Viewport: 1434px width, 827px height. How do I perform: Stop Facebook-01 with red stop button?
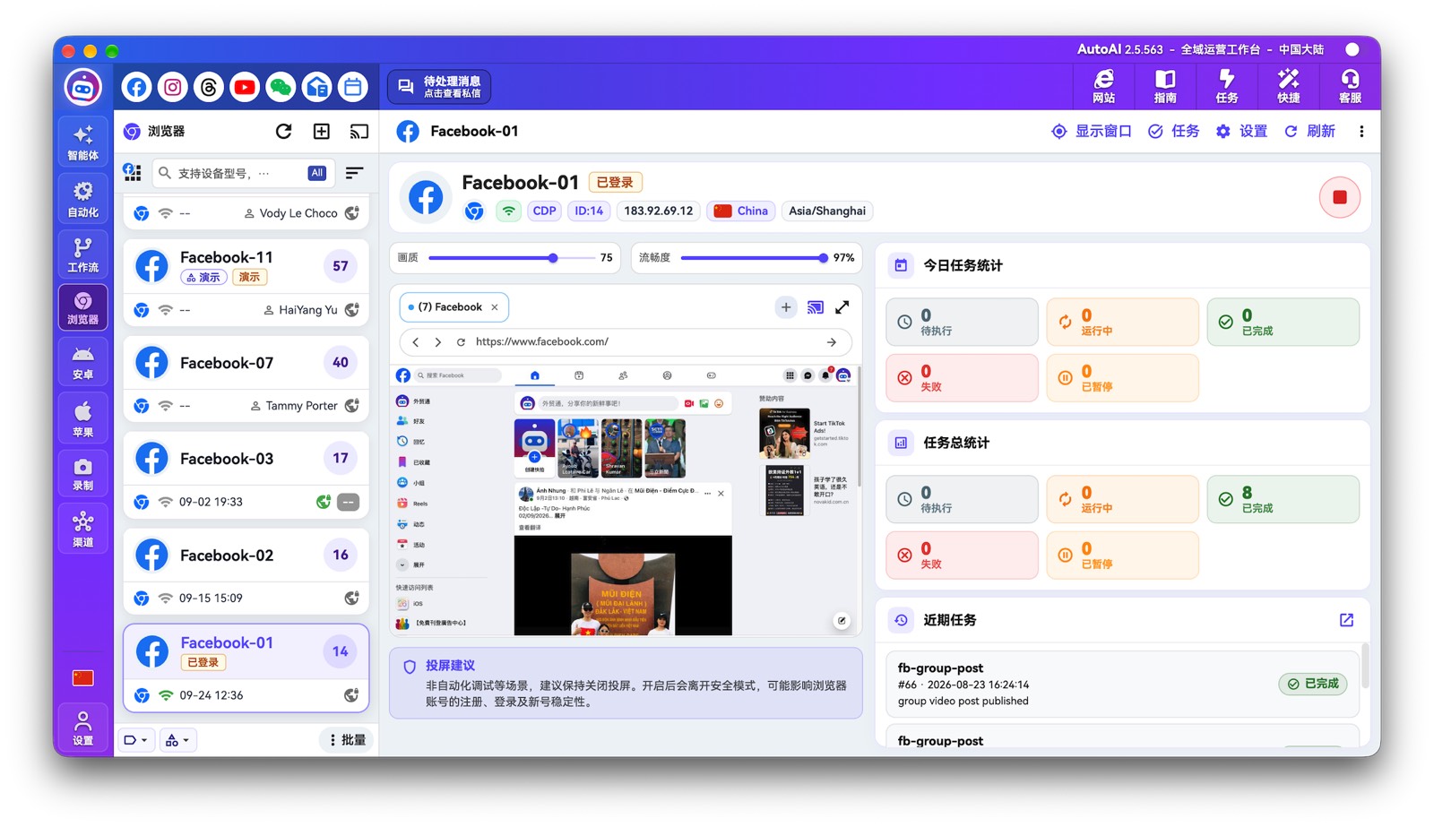pyautogui.click(x=1339, y=197)
